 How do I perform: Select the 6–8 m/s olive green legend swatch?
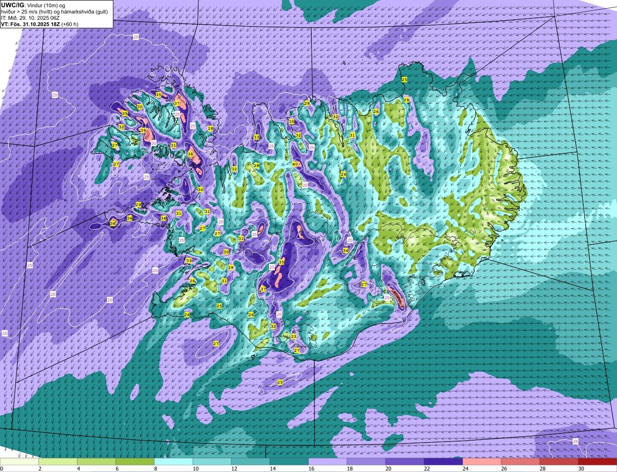pos(135,461)
